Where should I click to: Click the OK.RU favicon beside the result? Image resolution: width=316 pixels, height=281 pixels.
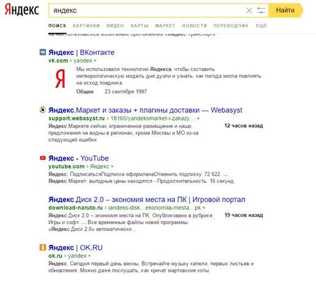[43, 247]
